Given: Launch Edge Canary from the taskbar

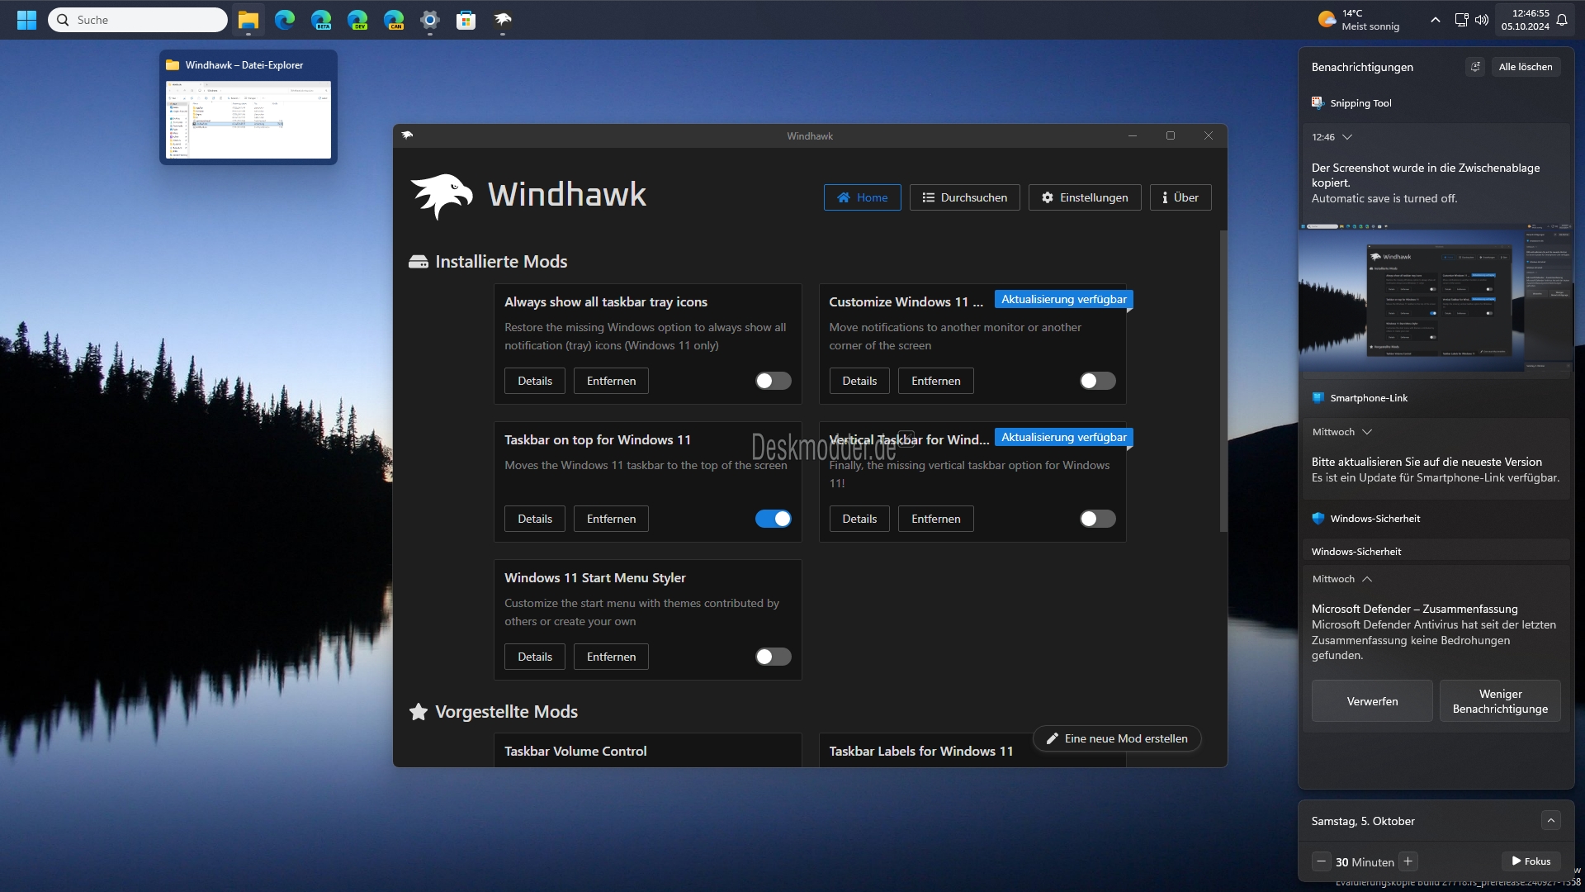Looking at the screenshot, I should click(394, 20).
